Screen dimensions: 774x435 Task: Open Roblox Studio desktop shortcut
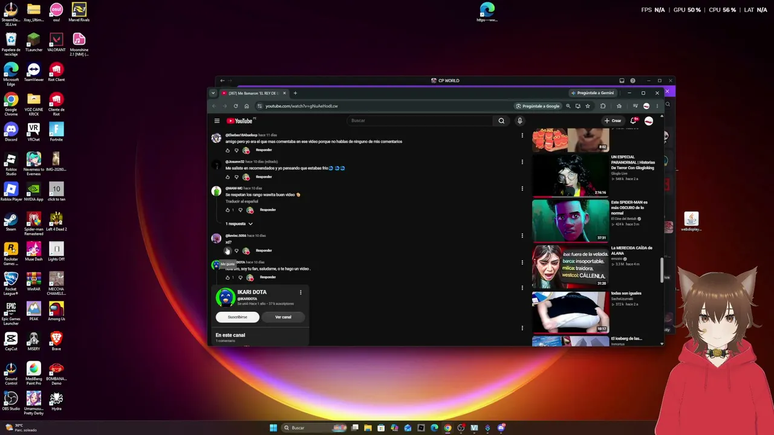11,163
